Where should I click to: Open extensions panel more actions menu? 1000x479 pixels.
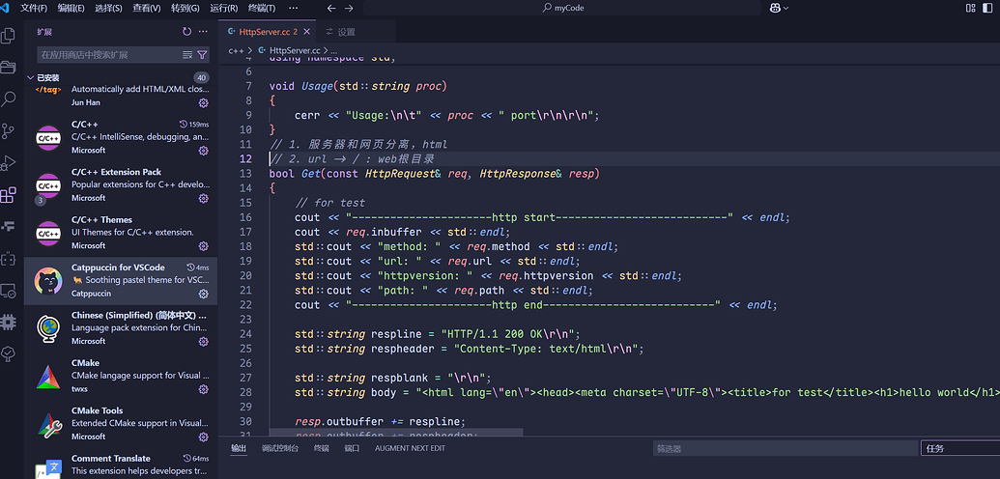203,31
